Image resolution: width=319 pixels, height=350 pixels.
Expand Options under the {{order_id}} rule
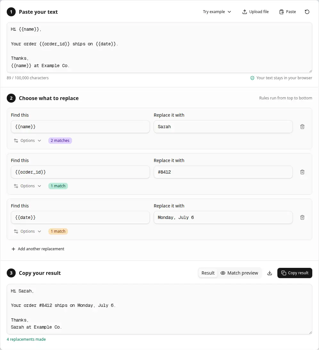pos(28,186)
